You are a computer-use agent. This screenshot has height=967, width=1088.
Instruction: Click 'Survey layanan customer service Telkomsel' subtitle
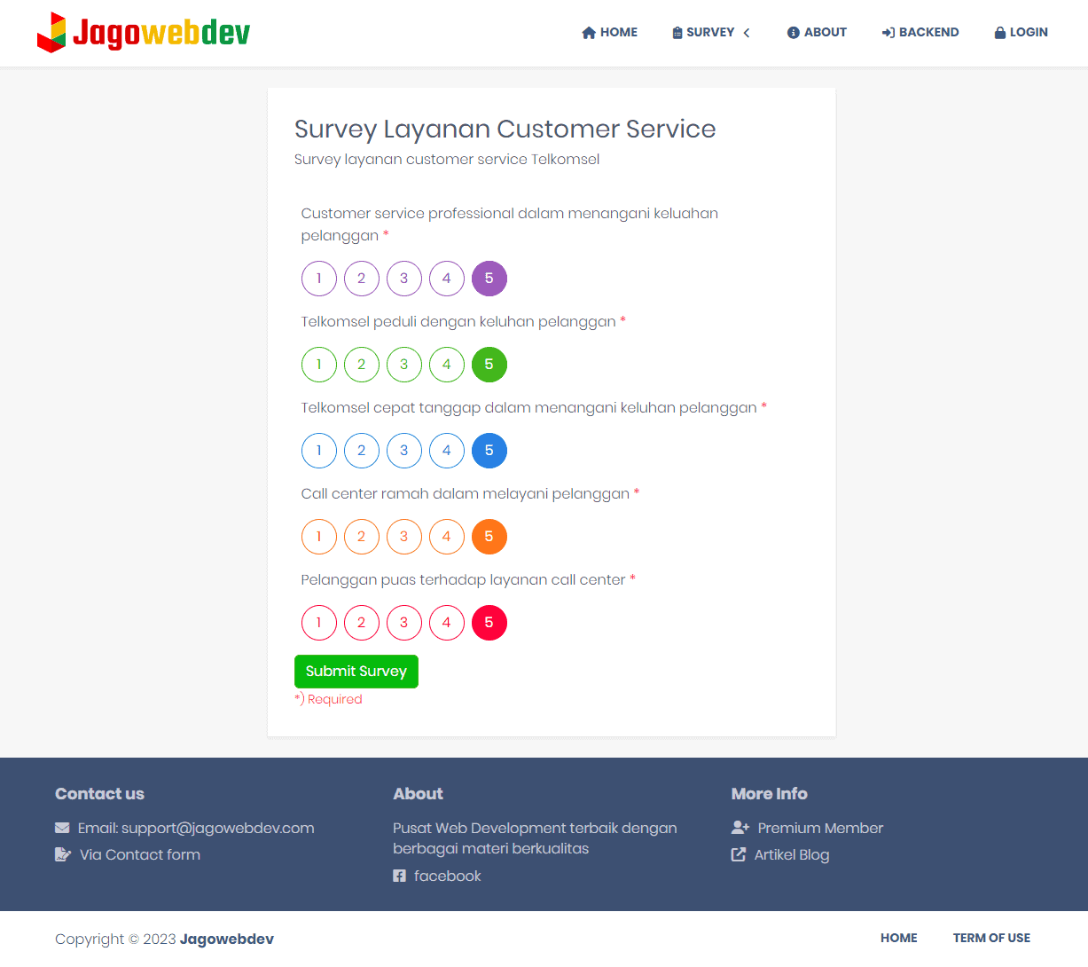[x=447, y=160]
